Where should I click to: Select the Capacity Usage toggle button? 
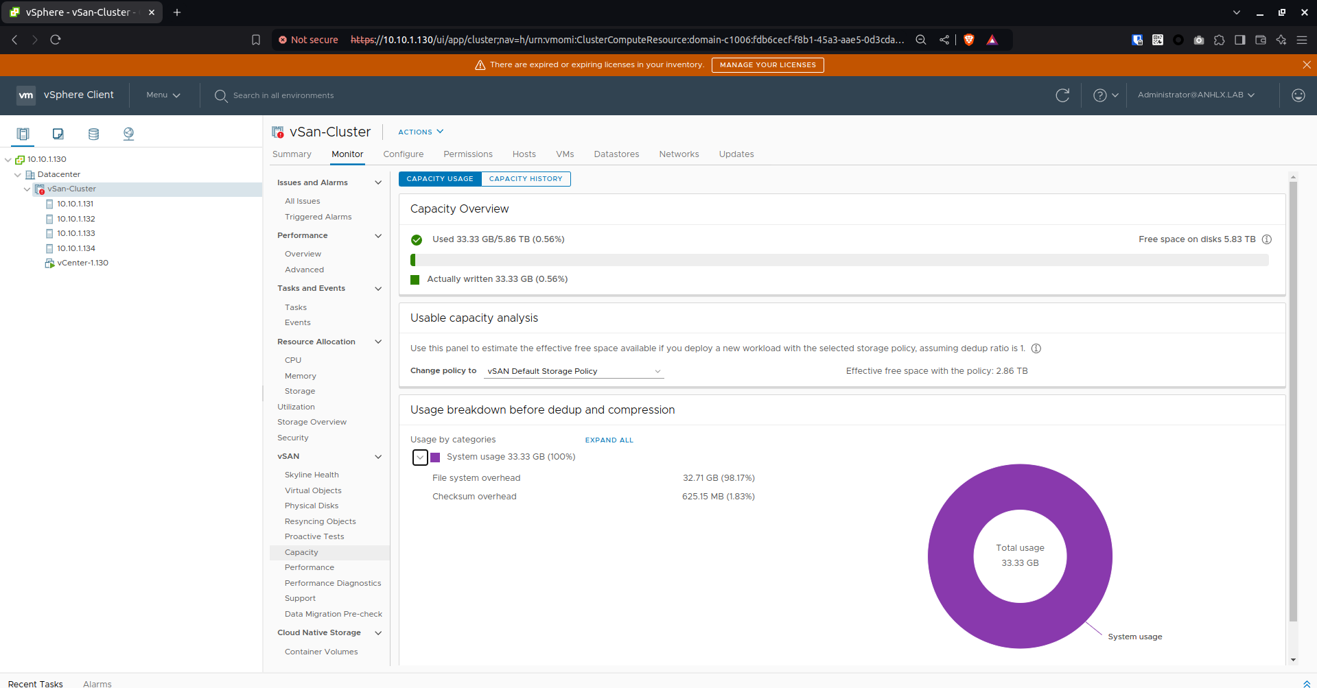(439, 179)
